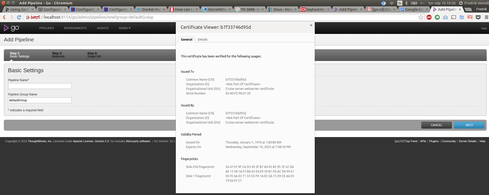Screen dimensions: 489x195
Task: Open the PIPELINES menu item
Action: [46, 28]
